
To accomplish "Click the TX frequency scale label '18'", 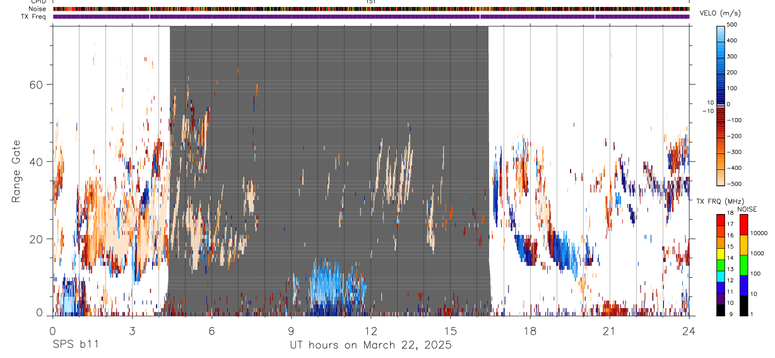I will pyautogui.click(x=730, y=213).
